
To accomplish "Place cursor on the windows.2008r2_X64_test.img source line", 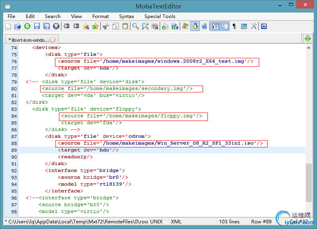I will [x=155, y=61].
